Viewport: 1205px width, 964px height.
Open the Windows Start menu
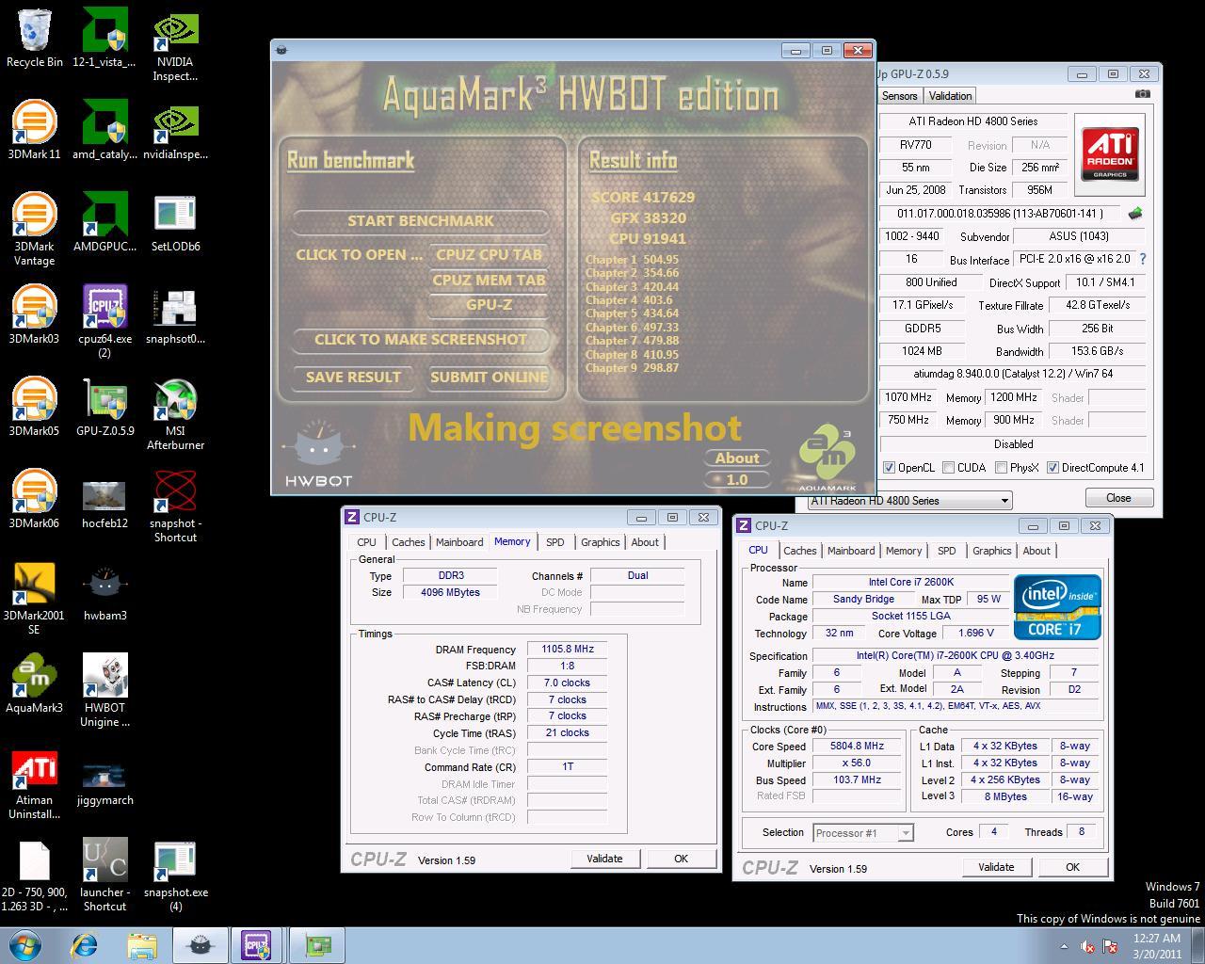(25, 944)
